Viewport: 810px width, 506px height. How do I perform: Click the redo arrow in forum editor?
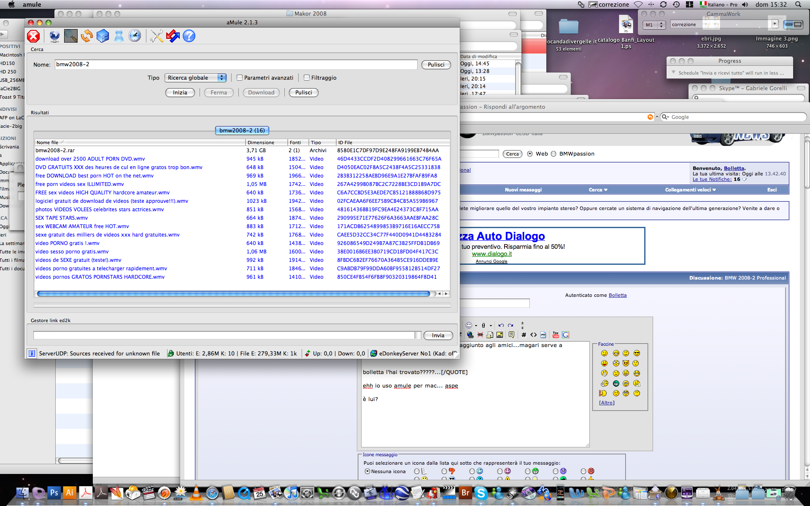510,326
